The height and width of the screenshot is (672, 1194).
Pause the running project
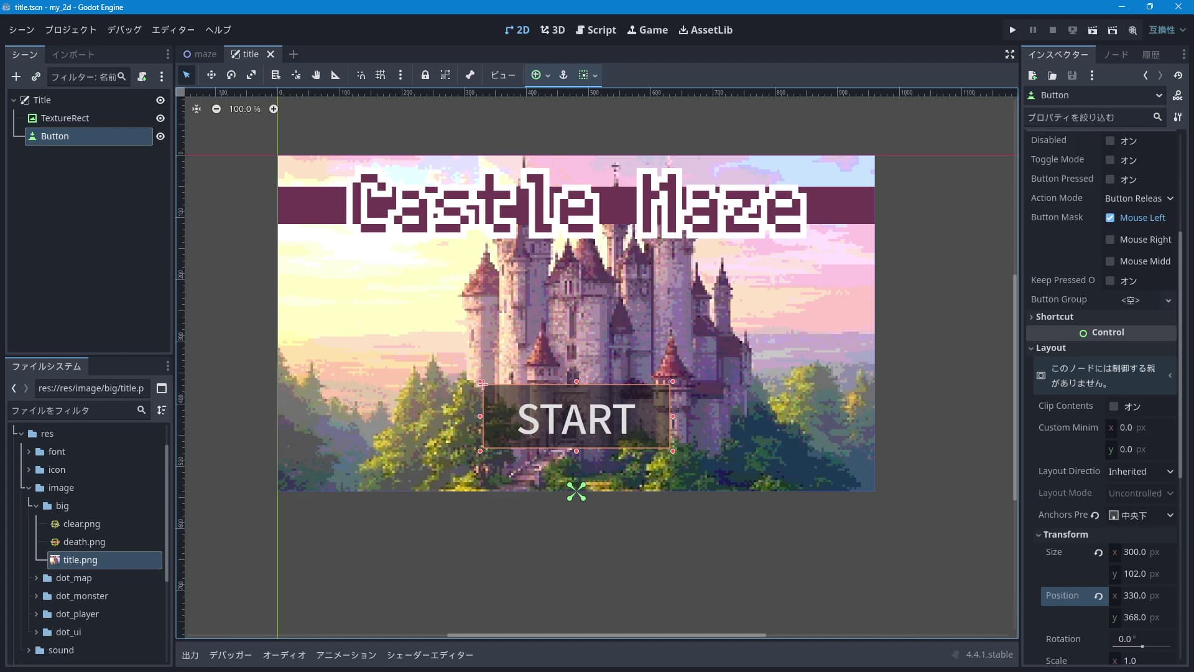[x=1033, y=30]
